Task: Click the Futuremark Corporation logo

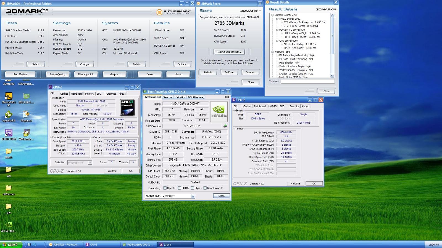Action: tap(173, 12)
